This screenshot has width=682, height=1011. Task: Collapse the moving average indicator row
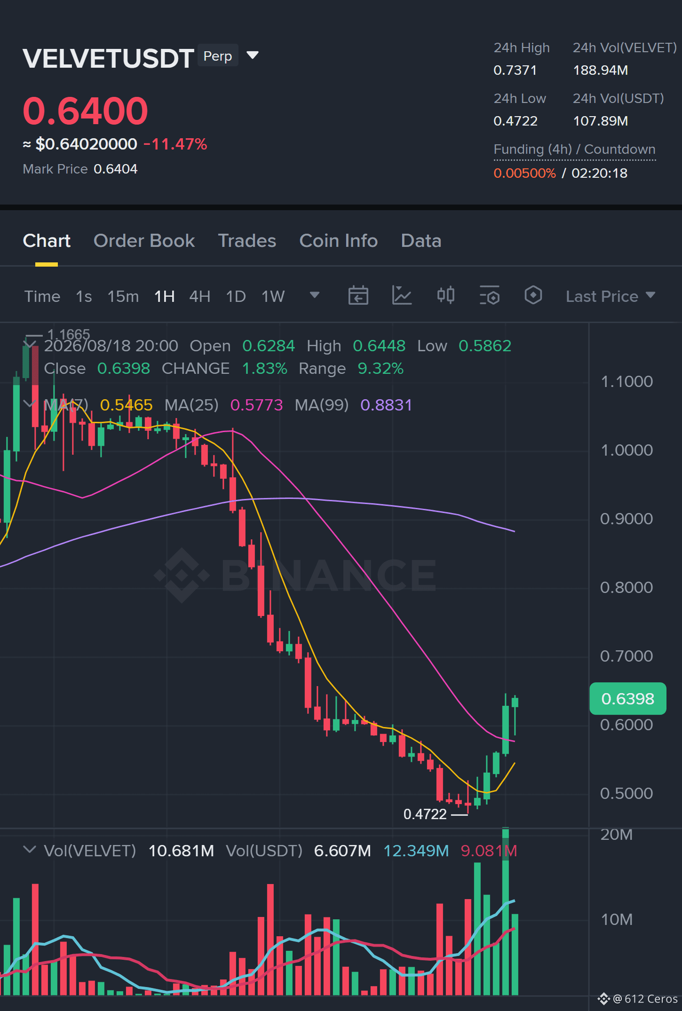[30, 404]
